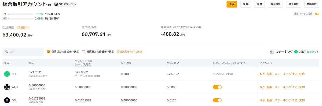Click the MM margin progress bar
Image resolution: width=322 pixels, height=106 pixels.
[20, 19]
